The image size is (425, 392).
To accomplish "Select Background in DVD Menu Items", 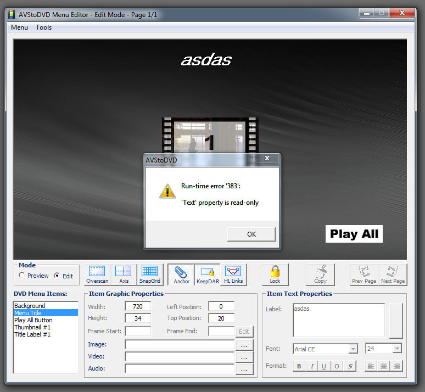I will point(46,306).
